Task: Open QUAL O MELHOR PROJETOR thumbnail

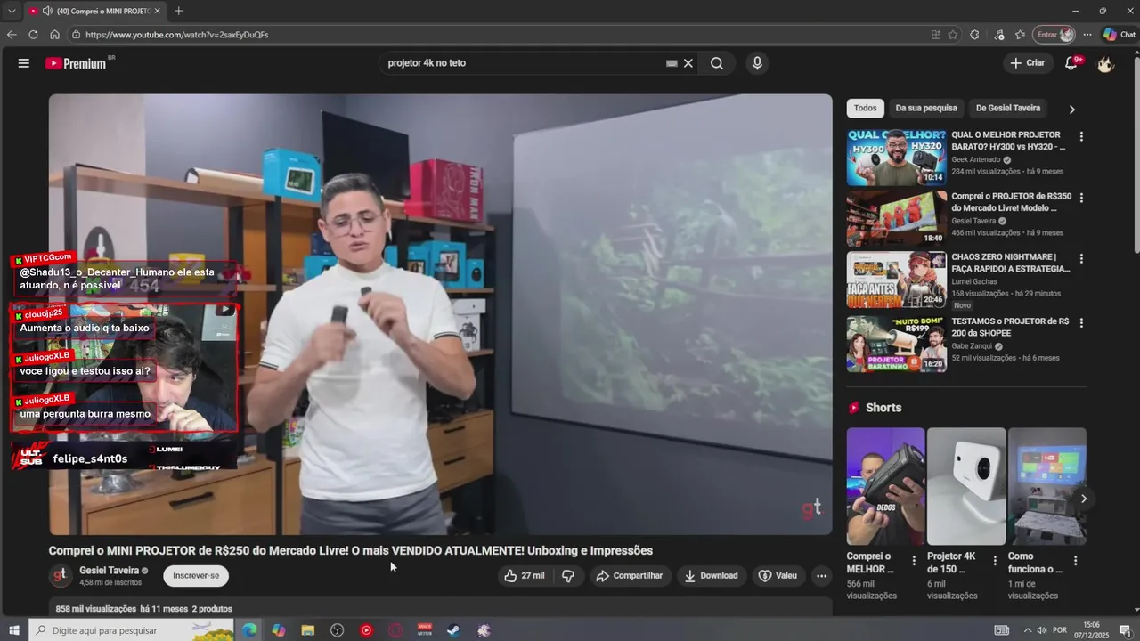Action: tap(896, 157)
